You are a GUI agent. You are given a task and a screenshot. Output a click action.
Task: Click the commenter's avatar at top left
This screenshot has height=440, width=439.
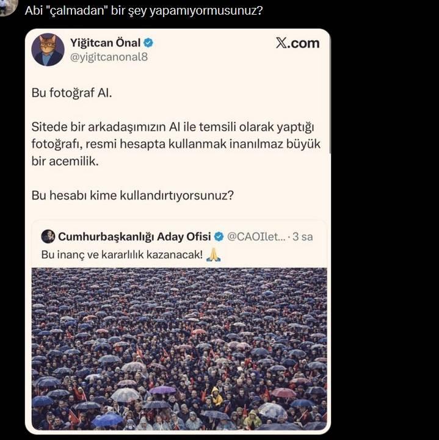[8, 7]
